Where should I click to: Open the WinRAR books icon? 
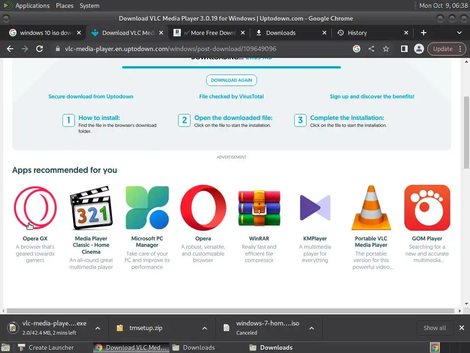(x=259, y=208)
